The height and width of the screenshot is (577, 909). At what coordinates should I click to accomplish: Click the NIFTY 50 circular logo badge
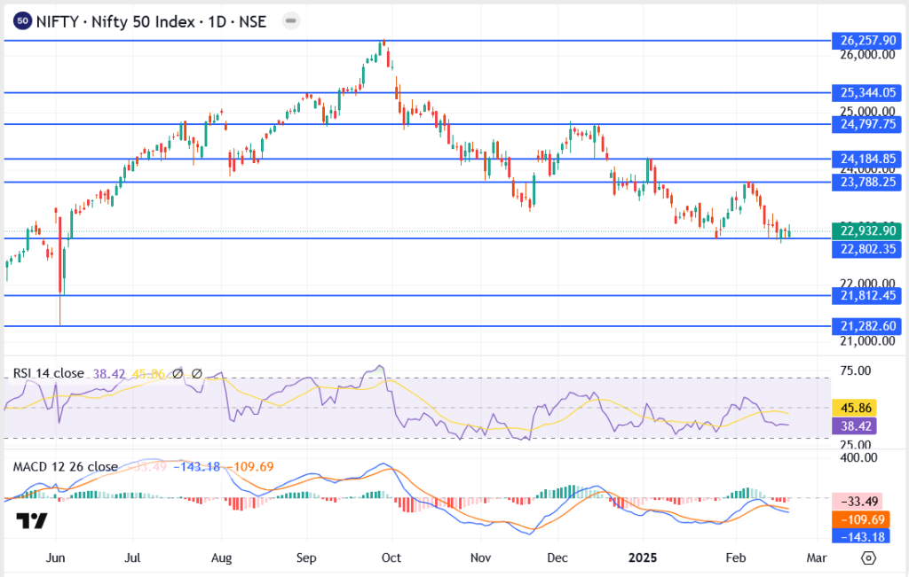(23, 19)
